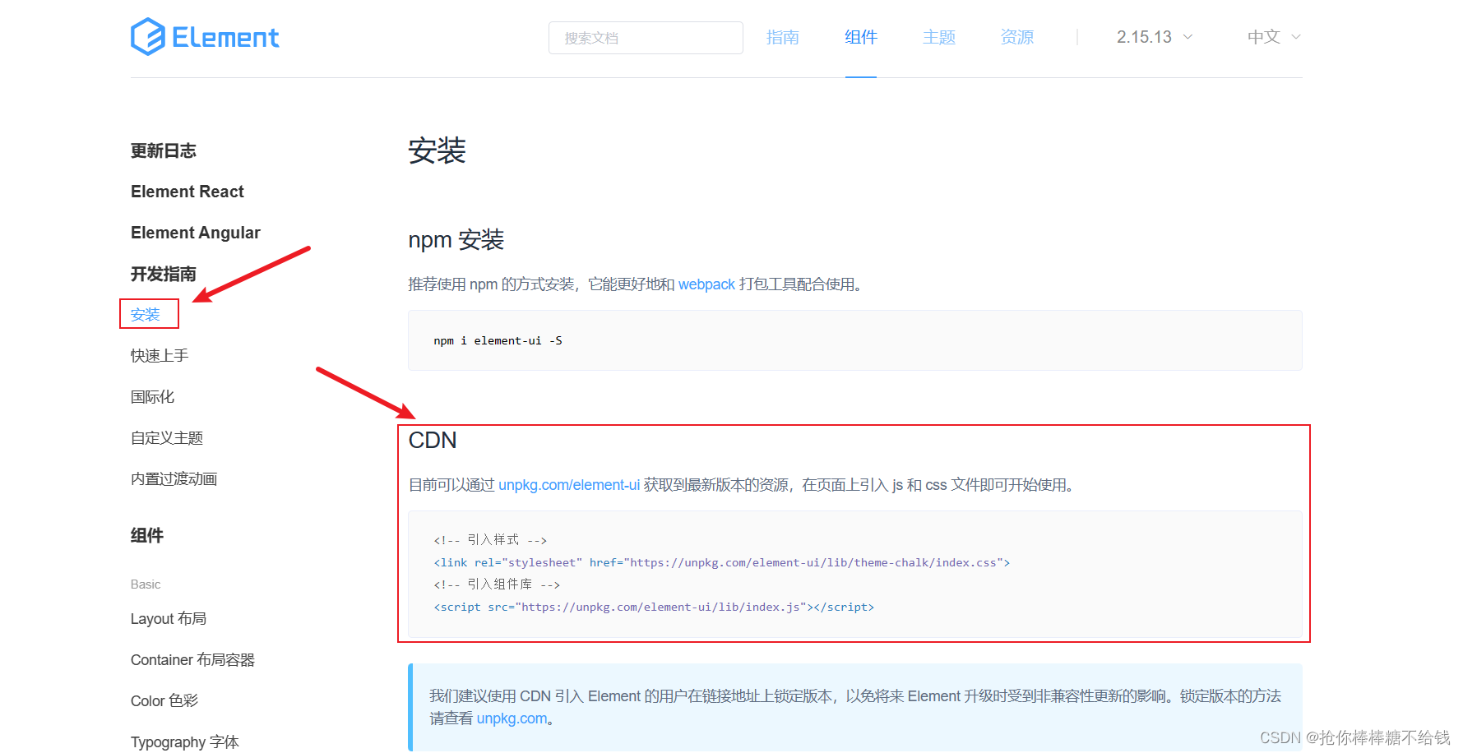Screen dimensions: 1463x753
Task: Expand the 中文 language dropdown
Action: coord(1274,37)
